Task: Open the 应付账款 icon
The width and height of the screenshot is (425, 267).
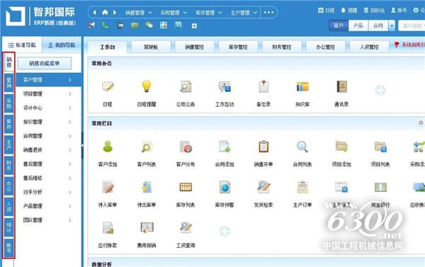Action: pyautogui.click(x=108, y=228)
